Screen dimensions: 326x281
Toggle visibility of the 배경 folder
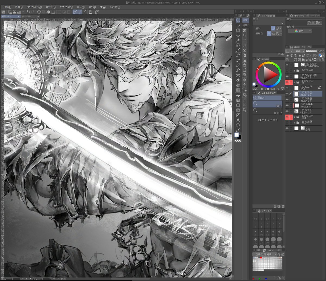[x=287, y=117]
